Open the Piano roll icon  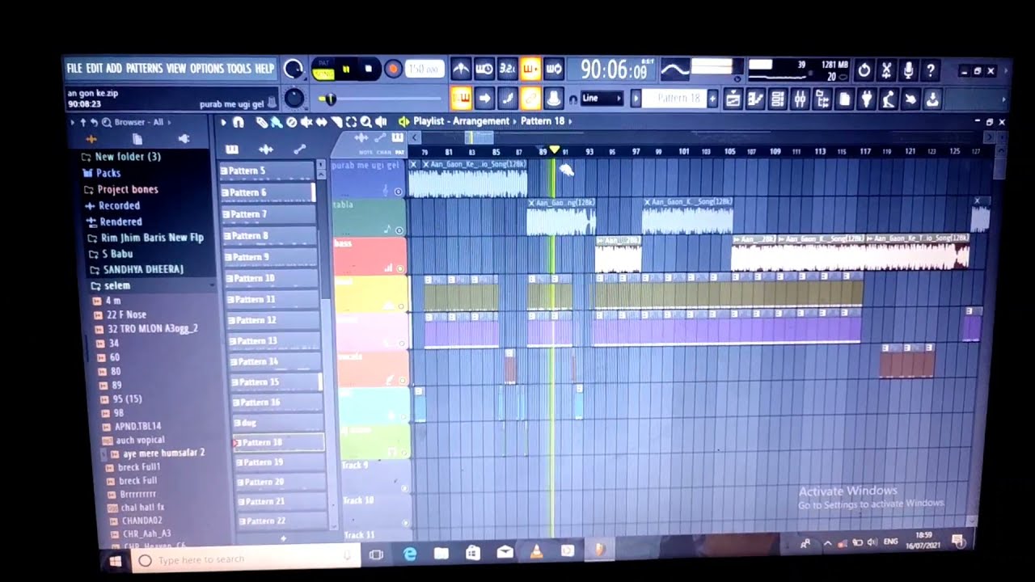pos(756,99)
